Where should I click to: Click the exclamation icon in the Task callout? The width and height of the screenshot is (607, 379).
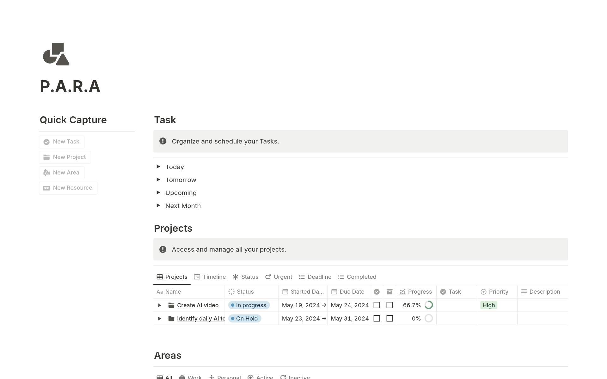click(163, 141)
